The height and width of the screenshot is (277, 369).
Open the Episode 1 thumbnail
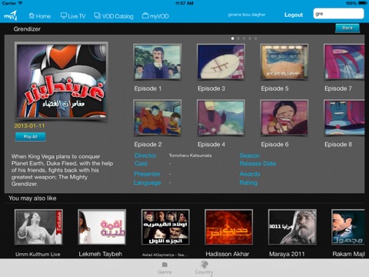coord(158,62)
